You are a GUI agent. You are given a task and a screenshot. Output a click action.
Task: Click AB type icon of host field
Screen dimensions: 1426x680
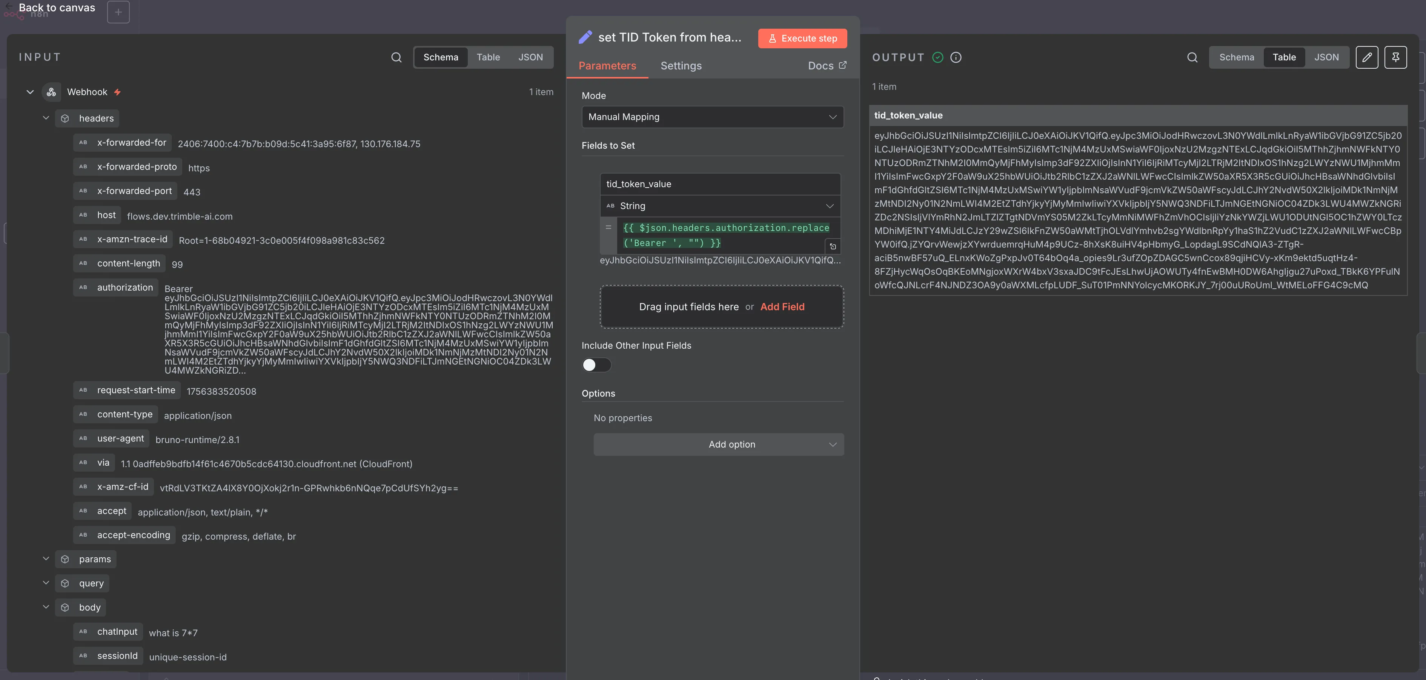[83, 215]
